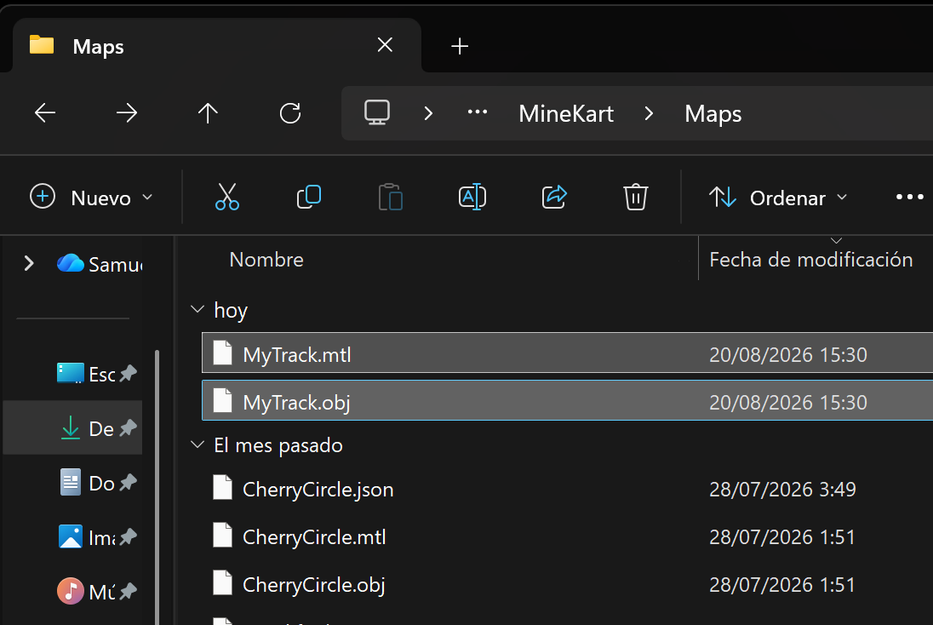Collapse the El mes pasado group
This screenshot has height=625, width=933.
197,444
